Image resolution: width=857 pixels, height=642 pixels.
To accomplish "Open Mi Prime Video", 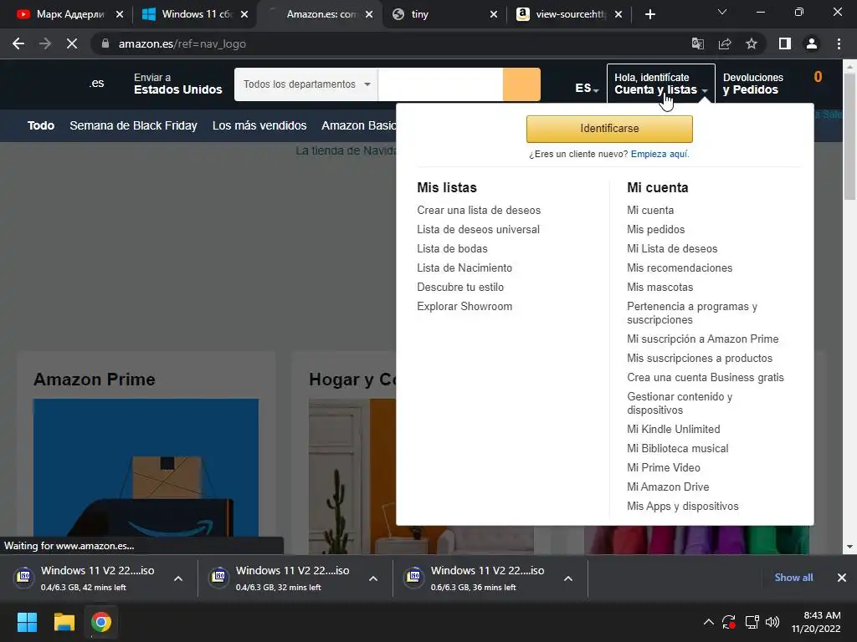I will click(664, 467).
